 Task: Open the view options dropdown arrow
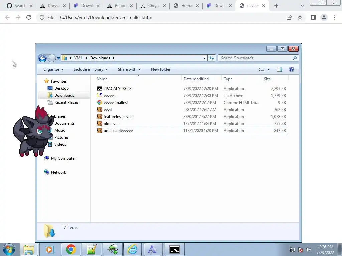coord(268,69)
